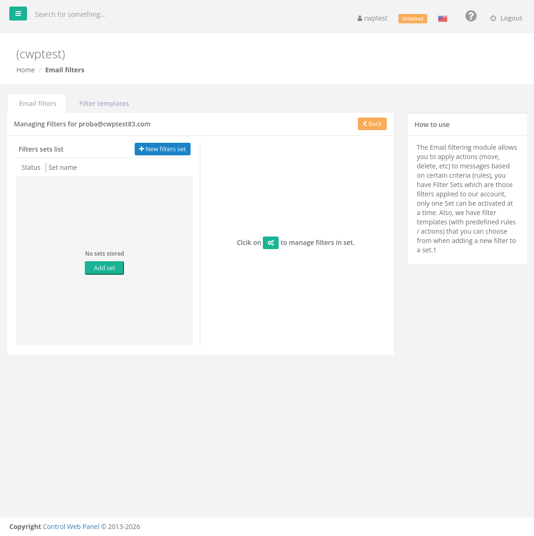Create a New filters set
The image size is (534, 536).
tap(163, 149)
